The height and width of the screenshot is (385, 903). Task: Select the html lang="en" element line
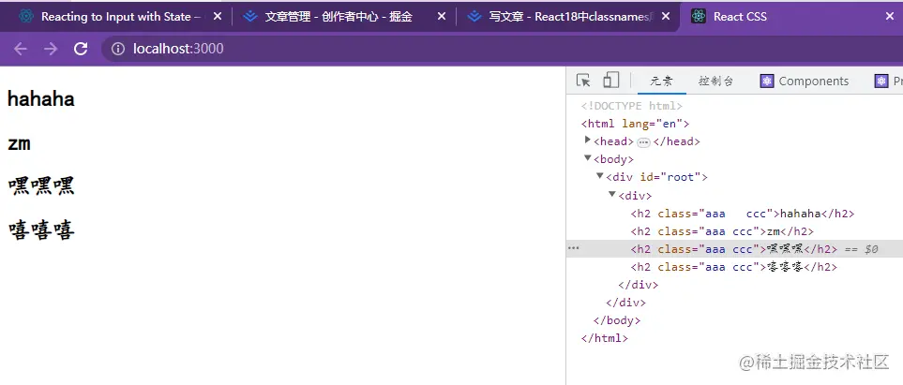635,124
